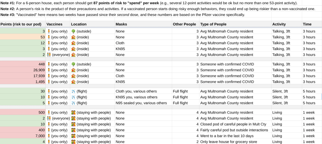Click the two-people icon in the 2 points inside row

click(x=49, y=55)
